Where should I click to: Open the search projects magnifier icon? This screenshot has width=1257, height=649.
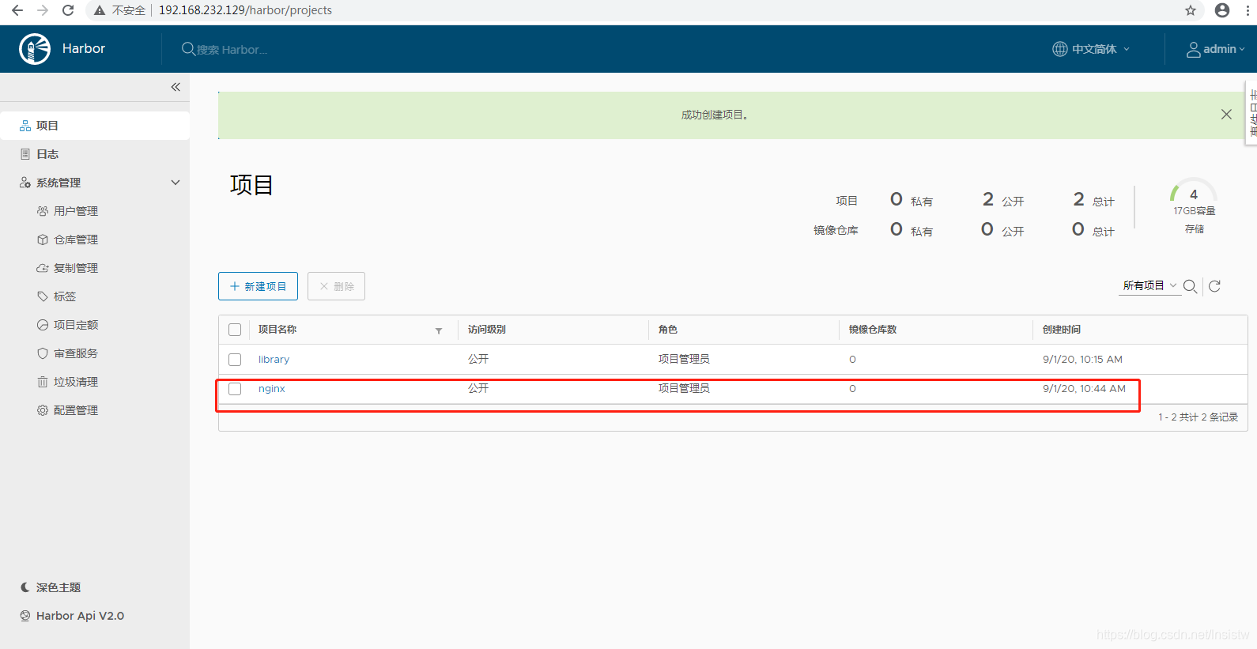pos(1190,286)
